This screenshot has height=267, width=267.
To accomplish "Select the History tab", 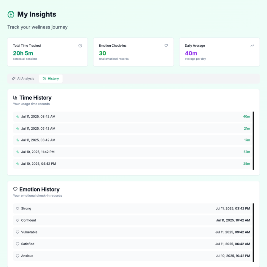I will point(51,79).
